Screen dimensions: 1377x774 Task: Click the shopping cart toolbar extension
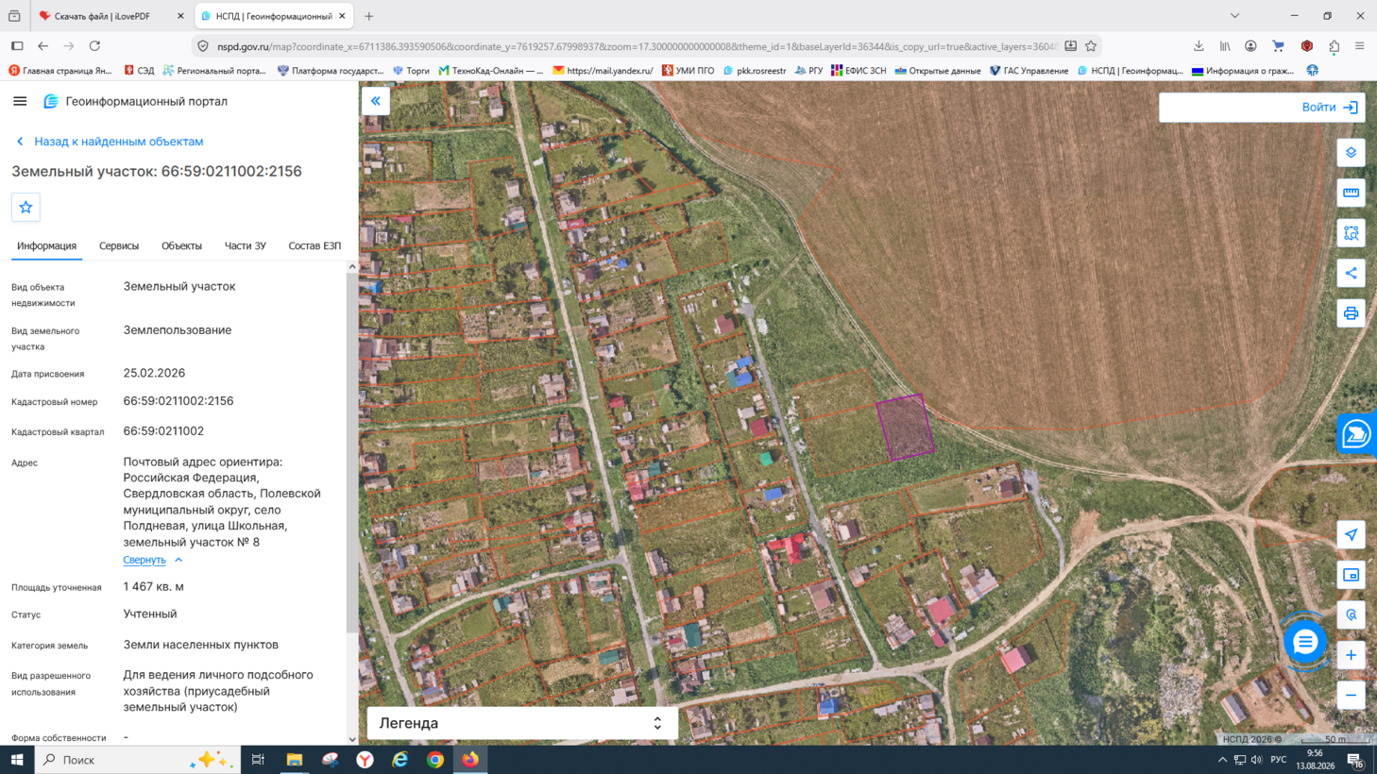(1278, 45)
